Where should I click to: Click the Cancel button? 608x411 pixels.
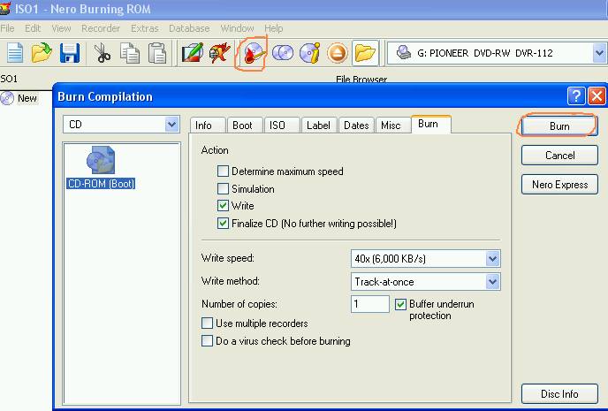(x=559, y=156)
